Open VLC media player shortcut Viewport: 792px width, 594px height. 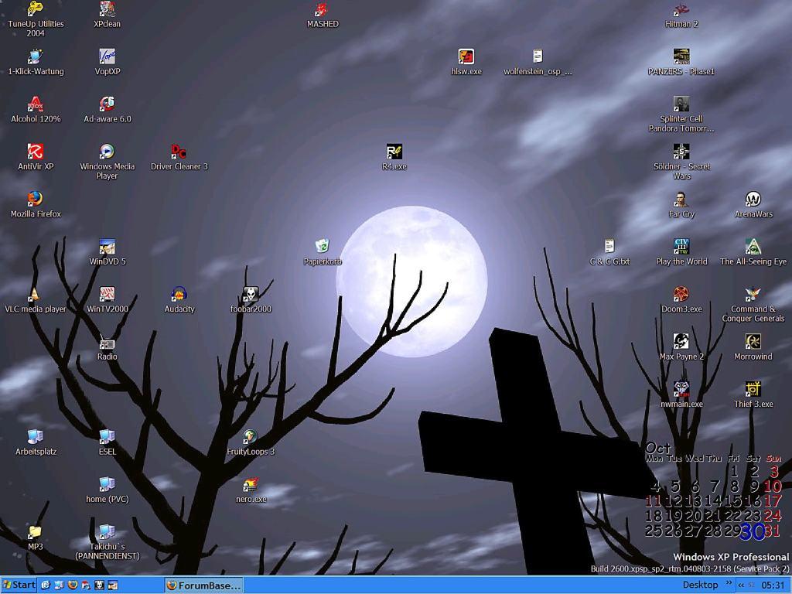tap(36, 300)
